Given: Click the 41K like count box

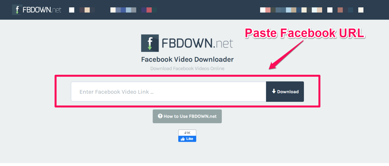Looking at the screenshot, I should (x=187, y=133).
